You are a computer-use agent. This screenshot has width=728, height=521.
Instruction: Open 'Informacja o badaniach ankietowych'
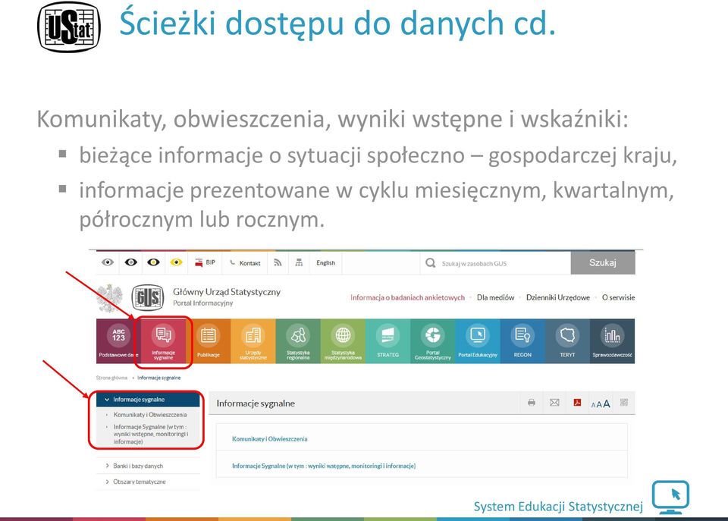(408, 297)
